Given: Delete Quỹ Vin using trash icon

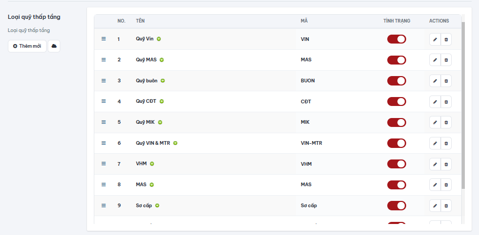Looking at the screenshot, I should pyautogui.click(x=446, y=39).
